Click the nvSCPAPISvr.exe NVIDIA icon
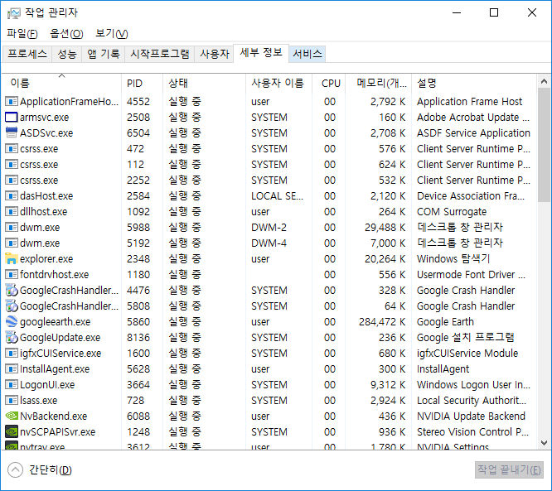Viewport: 552px width, 491px height. 12,431
